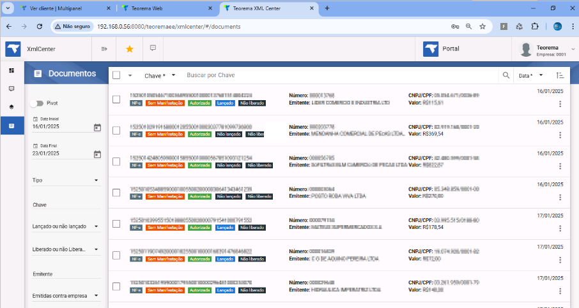Open layers icon in left sidebar
Viewport: 579px width, 308px height.
tap(12, 107)
